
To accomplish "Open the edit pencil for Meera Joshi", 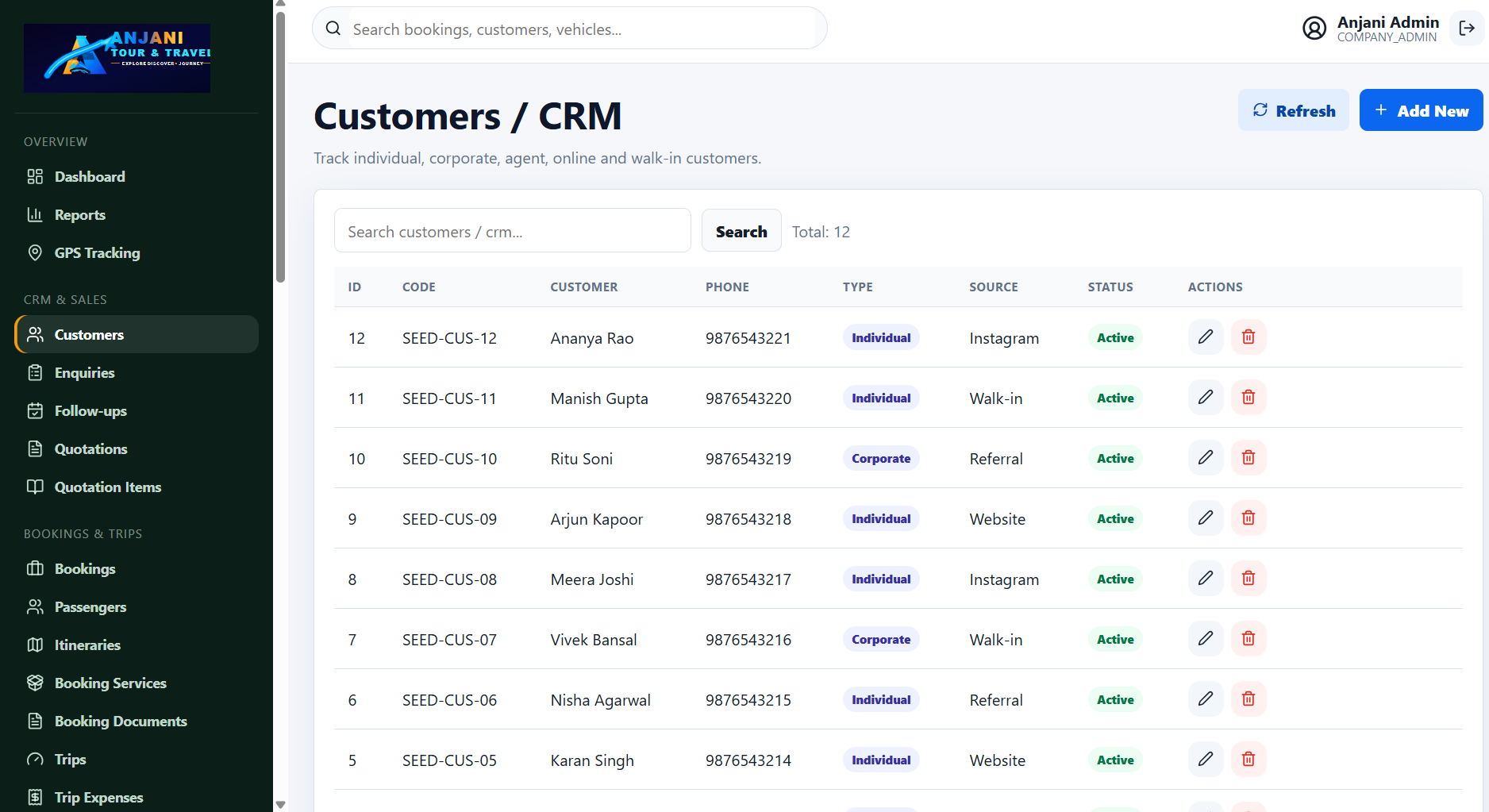I will pos(1205,579).
